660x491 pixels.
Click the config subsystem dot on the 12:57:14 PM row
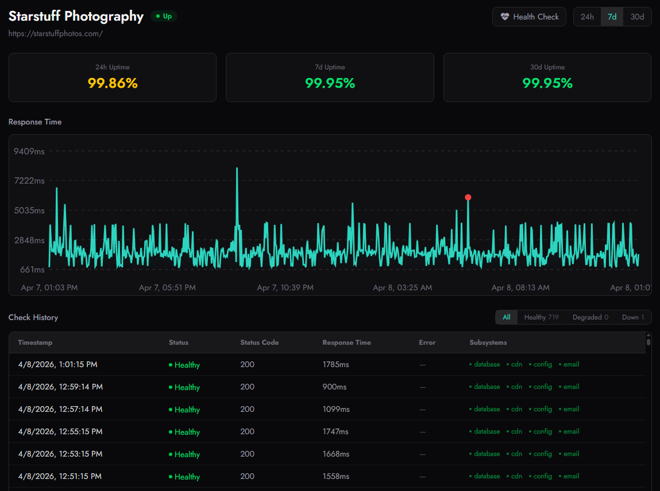point(531,409)
